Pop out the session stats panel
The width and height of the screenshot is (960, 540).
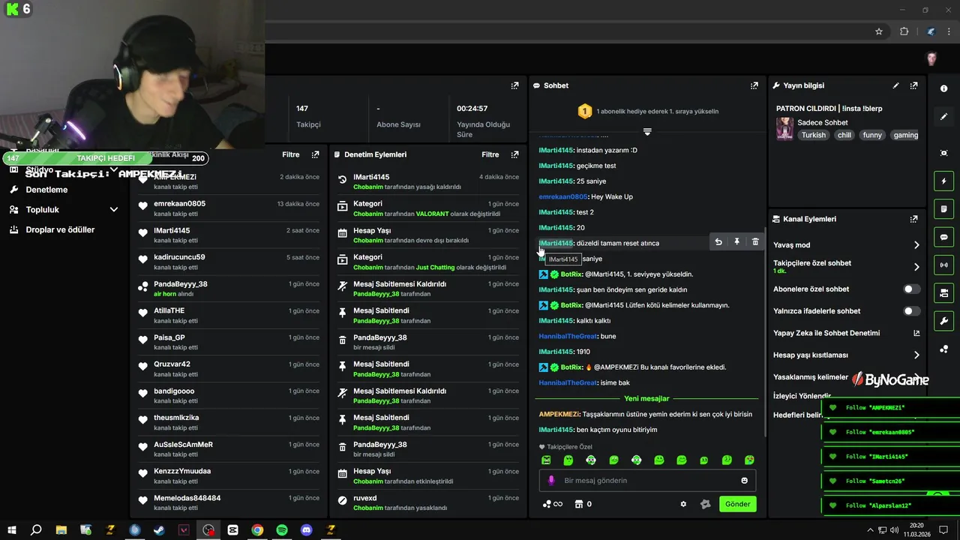coord(514,85)
